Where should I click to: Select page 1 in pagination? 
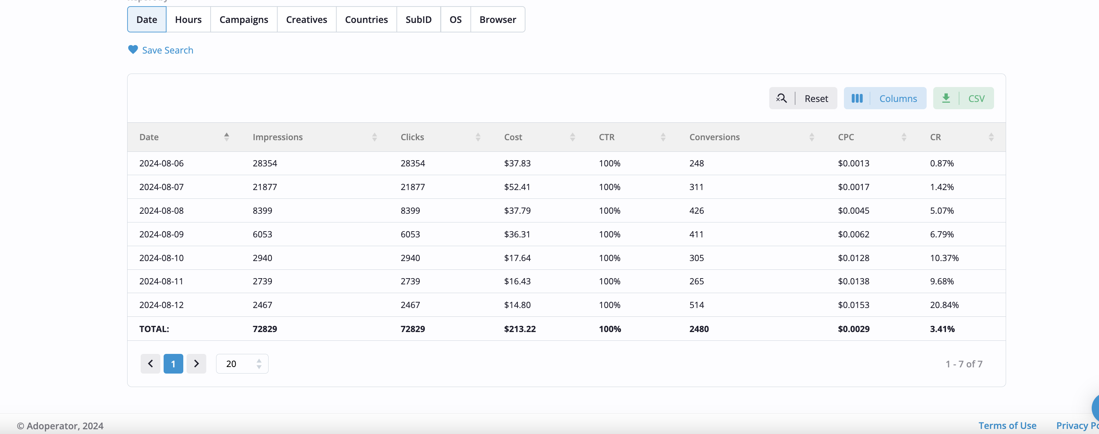click(x=173, y=364)
